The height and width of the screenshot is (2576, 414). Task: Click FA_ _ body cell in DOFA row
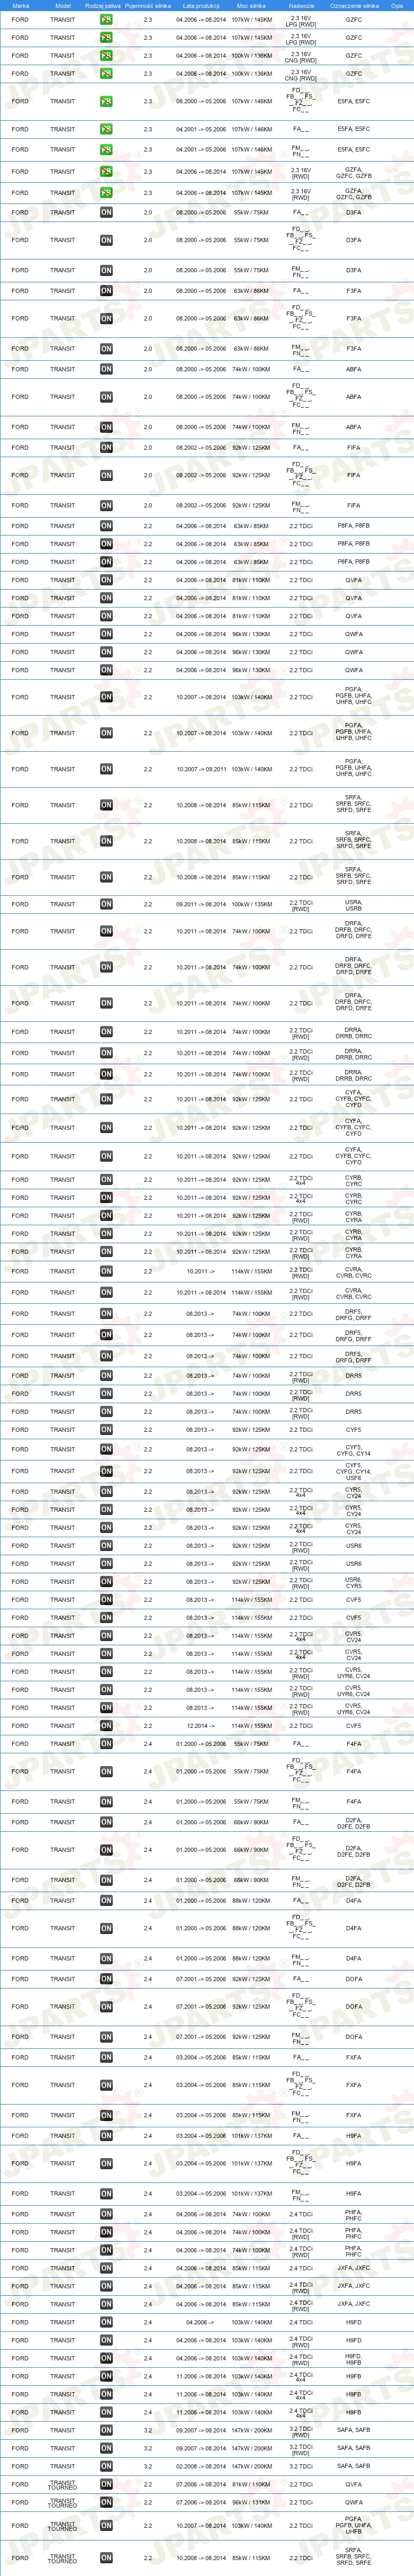[x=301, y=1979]
